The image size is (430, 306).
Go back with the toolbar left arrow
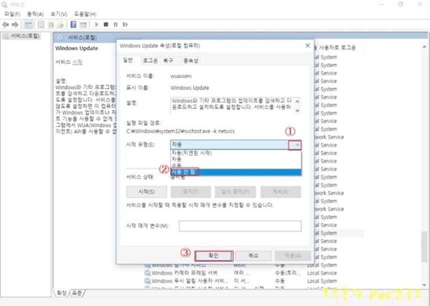[5, 24]
